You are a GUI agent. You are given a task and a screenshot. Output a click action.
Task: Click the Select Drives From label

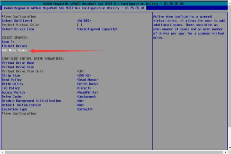(18, 29)
